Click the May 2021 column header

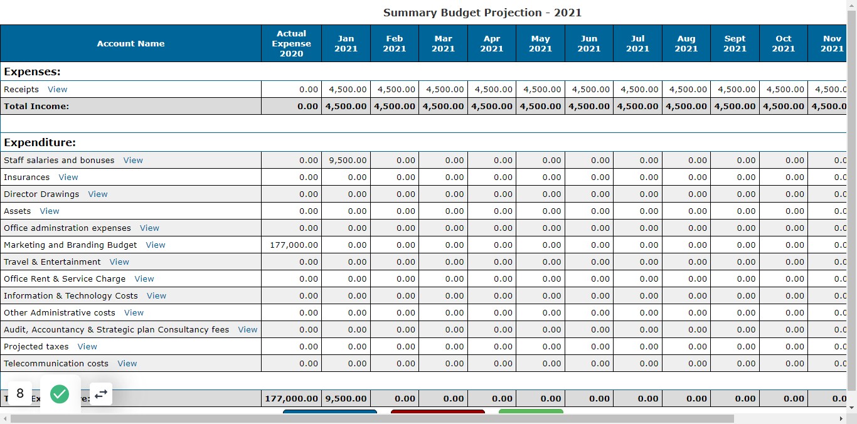(540, 43)
